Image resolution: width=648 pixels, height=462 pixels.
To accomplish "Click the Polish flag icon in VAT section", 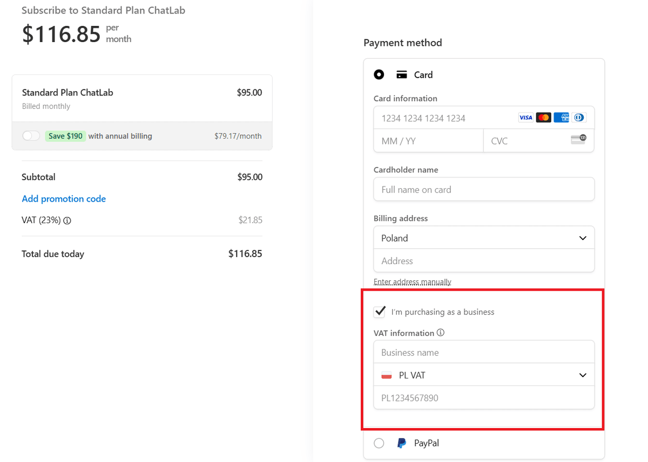I will [x=386, y=375].
